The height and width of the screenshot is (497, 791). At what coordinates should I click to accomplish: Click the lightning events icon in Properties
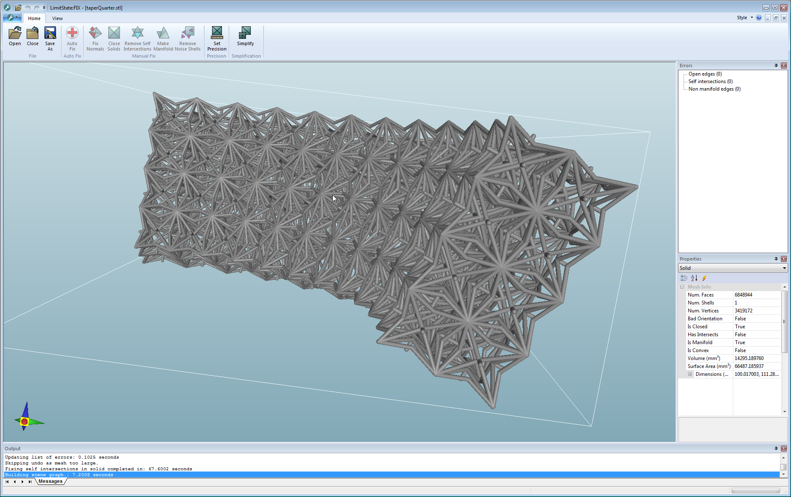coord(704,278)
